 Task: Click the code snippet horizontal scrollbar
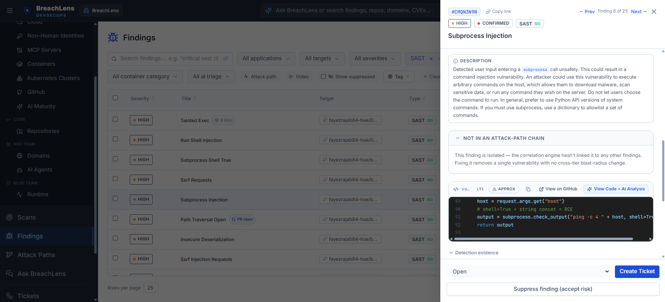[x=543, y=239]
